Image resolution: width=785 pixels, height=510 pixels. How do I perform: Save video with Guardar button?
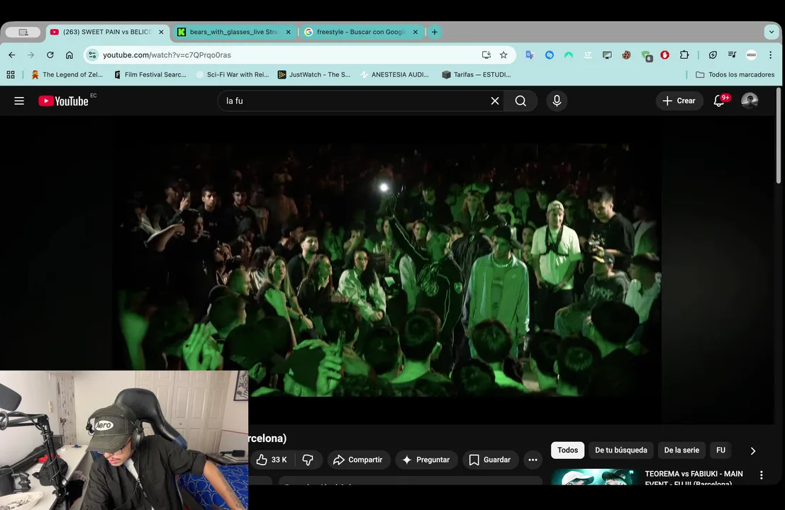pos(490,460)
